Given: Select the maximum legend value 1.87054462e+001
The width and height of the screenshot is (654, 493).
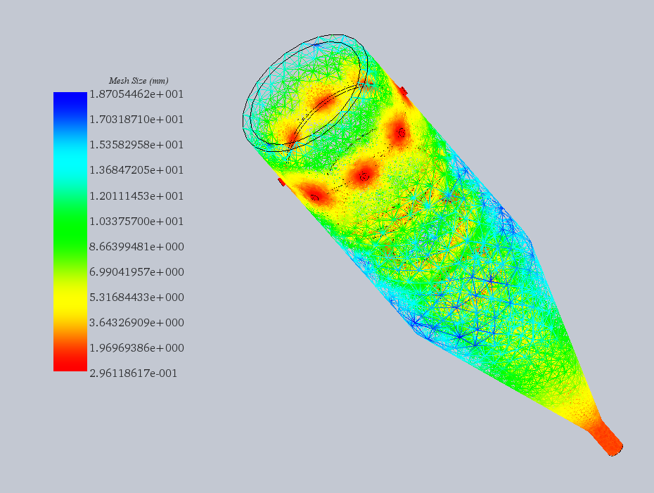Looking at the screenshot, I should click(136, 94).
